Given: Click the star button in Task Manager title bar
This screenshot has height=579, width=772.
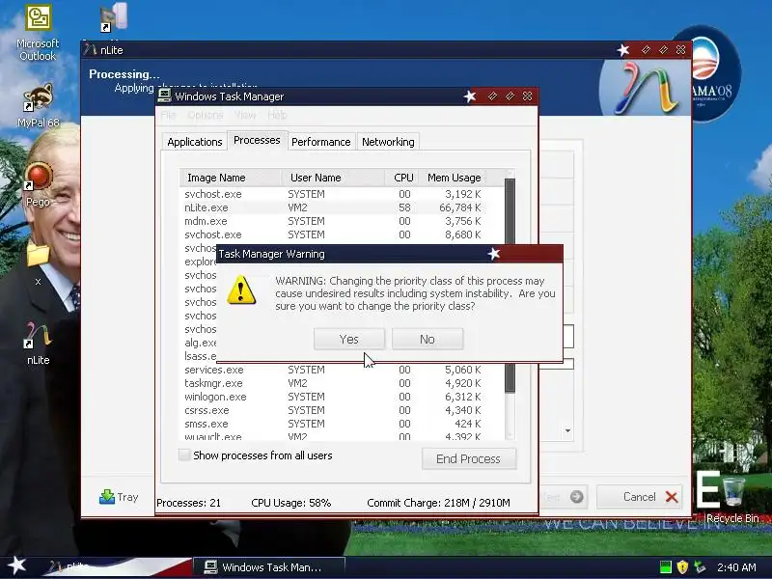Looking at the screenshot, I should (x=470, y=96).
